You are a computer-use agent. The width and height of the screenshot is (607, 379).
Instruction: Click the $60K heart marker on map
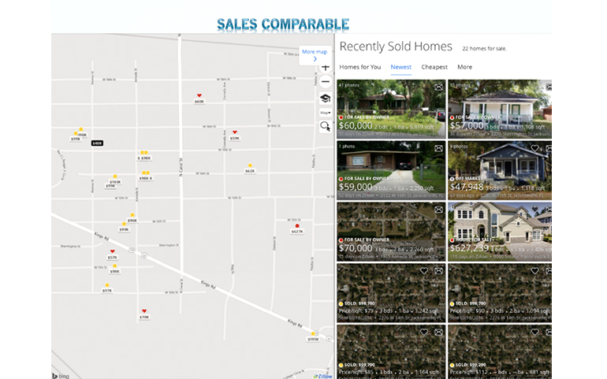[199, 96]
